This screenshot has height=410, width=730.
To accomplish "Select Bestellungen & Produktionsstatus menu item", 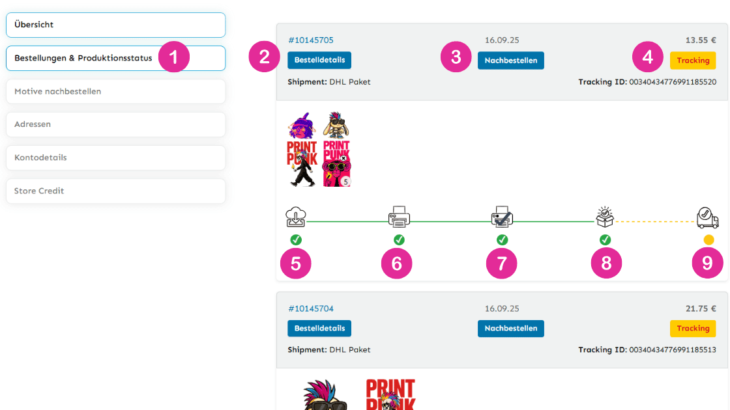I will coord(115,59).
